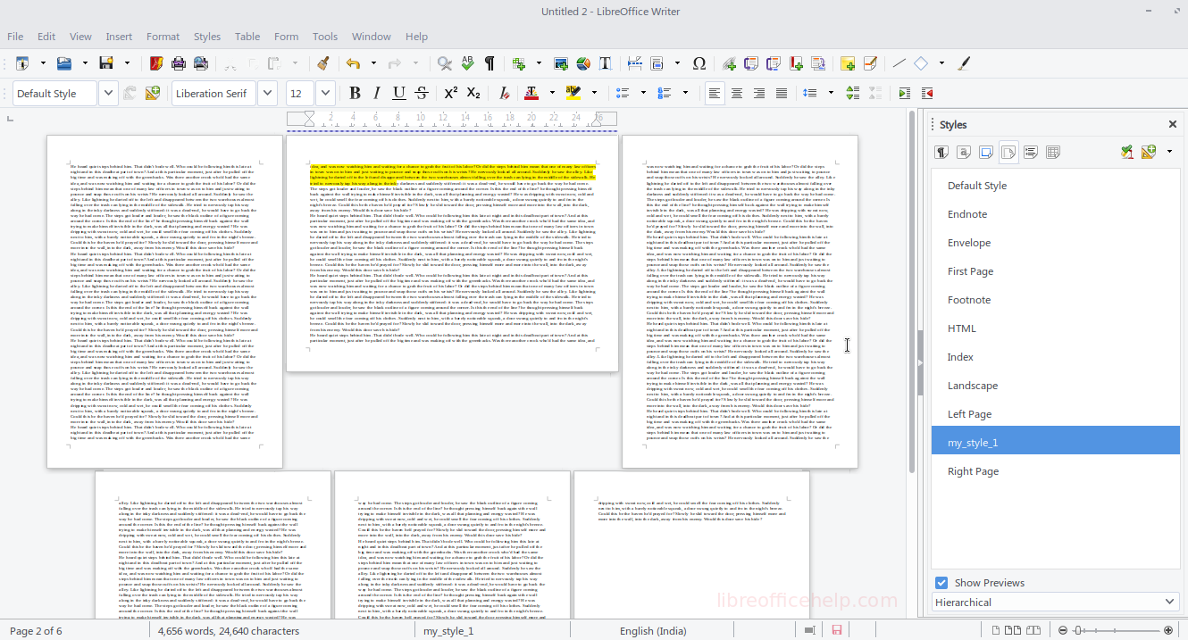
Task: Select the Line drawing tool
Action: coord(899,63)
